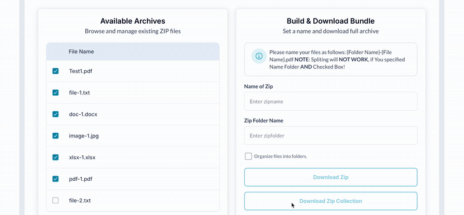
Task: Select the xlsx-1.xlsx file name
Action: [82, 158]
